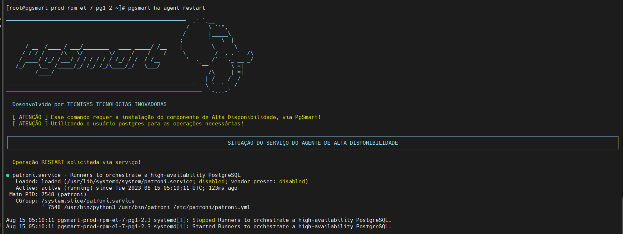This screenshot has height=234, width=623.
Task: Click the Desenvolvido por TECNISYS line
Action: click(89, 104)
